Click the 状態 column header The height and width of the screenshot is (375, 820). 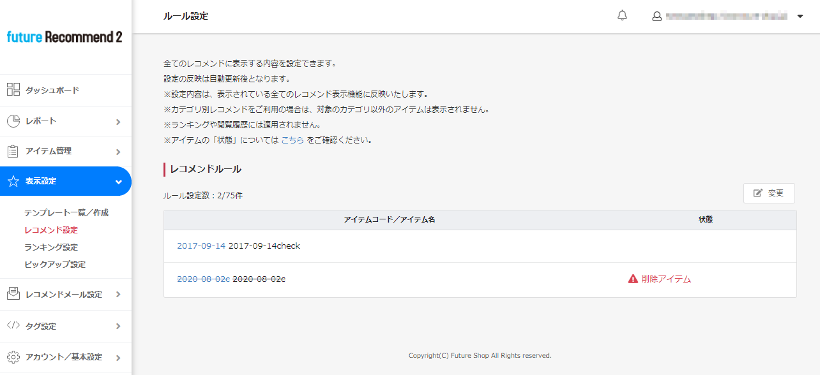click(x=706, y=219)
